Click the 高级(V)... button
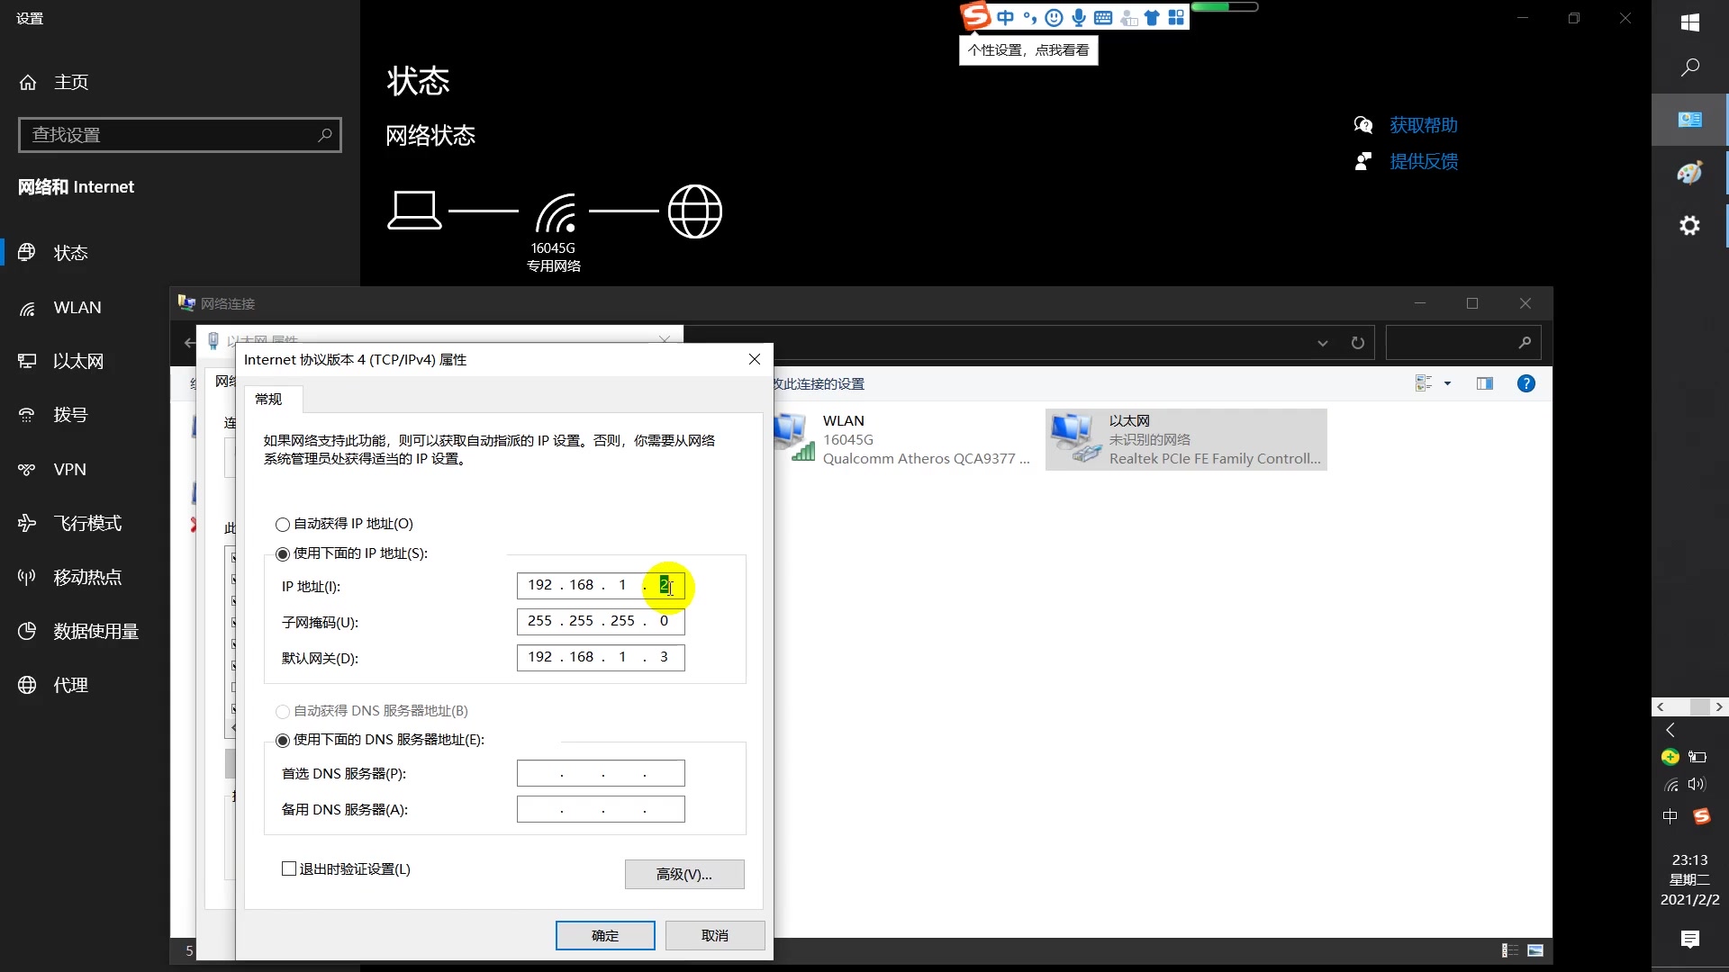Screen dimensions: 1729x972 pos(684,875)
